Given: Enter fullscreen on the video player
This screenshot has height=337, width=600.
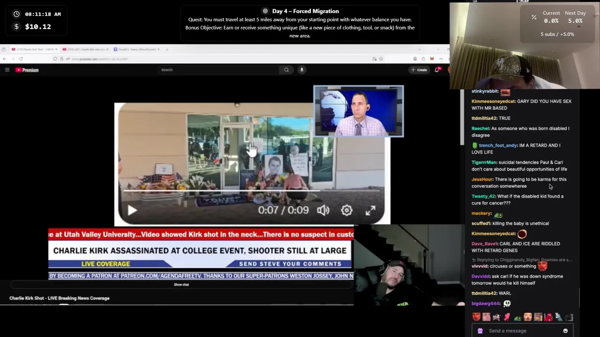Looking at the screenshot, I should tap(370, 210).
